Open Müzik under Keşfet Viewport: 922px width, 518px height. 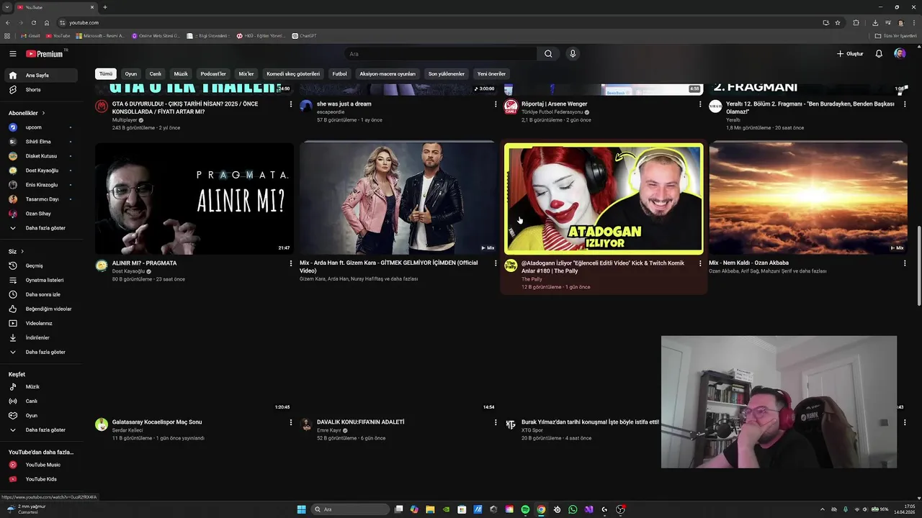click(41, 387)
